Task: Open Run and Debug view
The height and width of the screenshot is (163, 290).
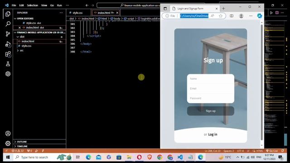Action: 8,44
